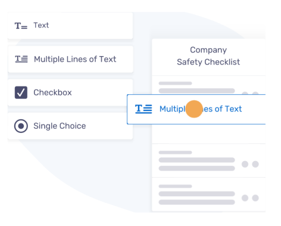
Task: Click the first gray dot in the middle checklist row
Action: pyautogui.click(x=245, y=164)
